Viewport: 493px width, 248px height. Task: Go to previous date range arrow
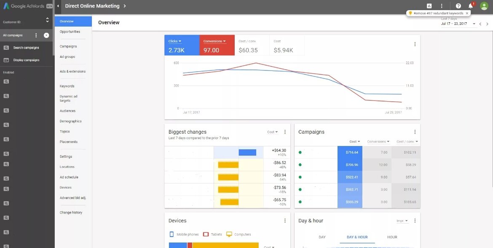(x=480, y=24)
